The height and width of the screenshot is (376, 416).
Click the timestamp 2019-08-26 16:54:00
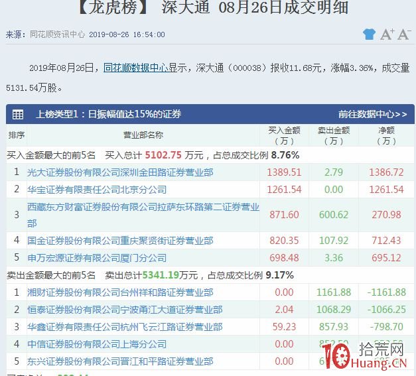127,34
